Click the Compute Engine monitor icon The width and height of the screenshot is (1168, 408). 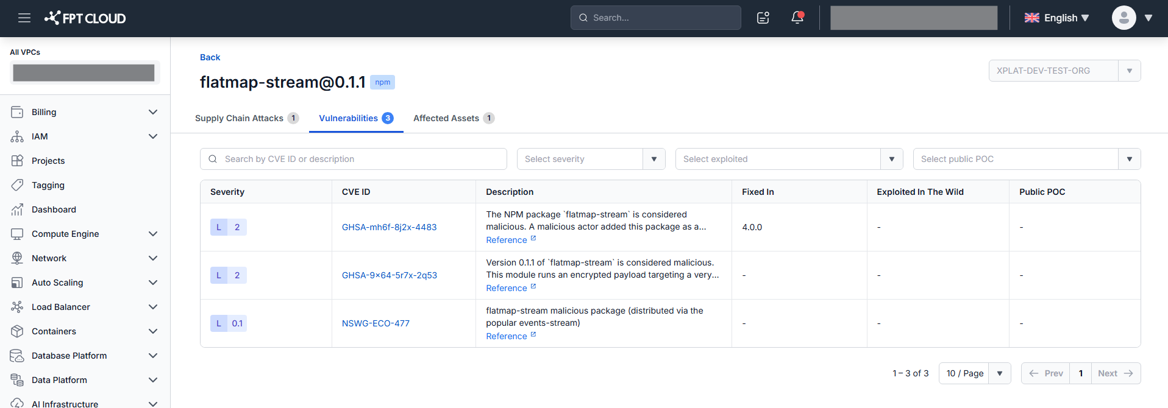pos(17,234)
